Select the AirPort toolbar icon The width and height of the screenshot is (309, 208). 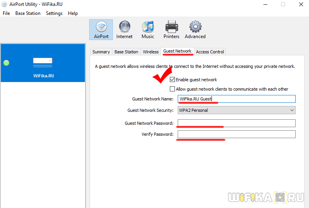pos(101,30)
